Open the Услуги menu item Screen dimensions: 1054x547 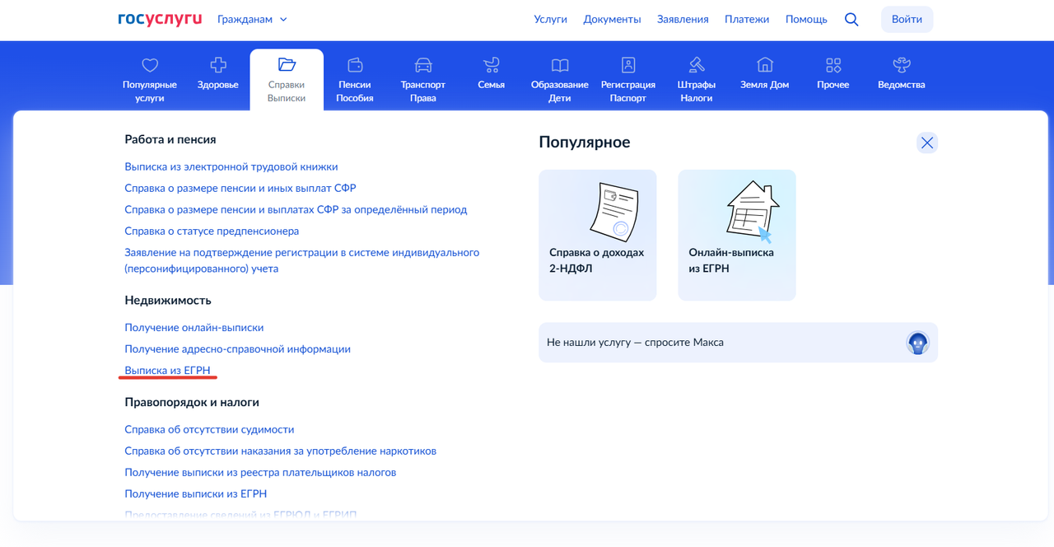[x=550, y=19]
